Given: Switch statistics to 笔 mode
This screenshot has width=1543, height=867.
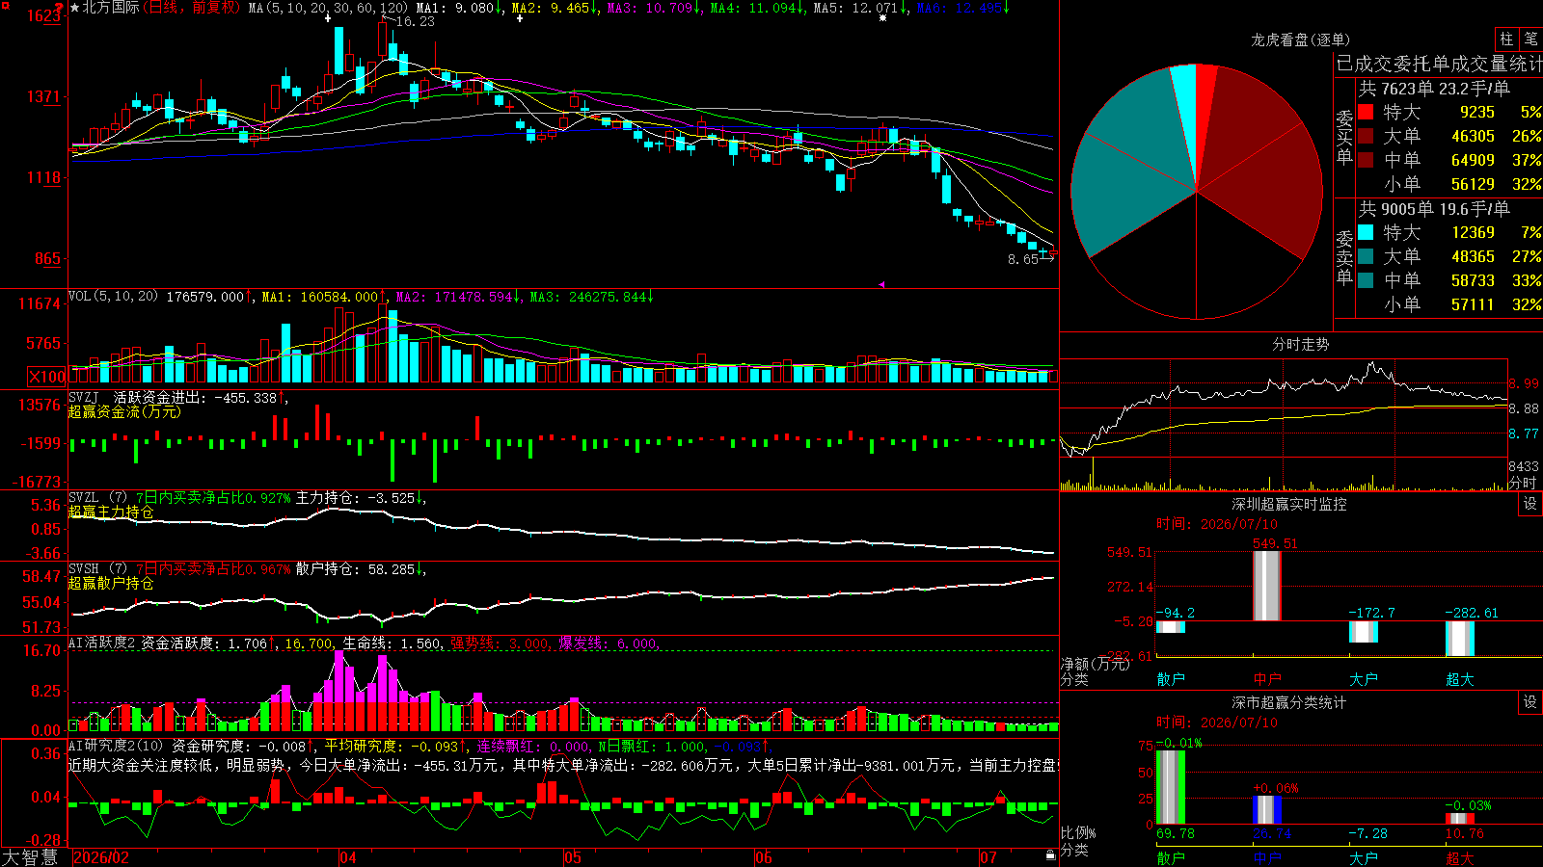Looking at the screenshot, I should 1530,39.
